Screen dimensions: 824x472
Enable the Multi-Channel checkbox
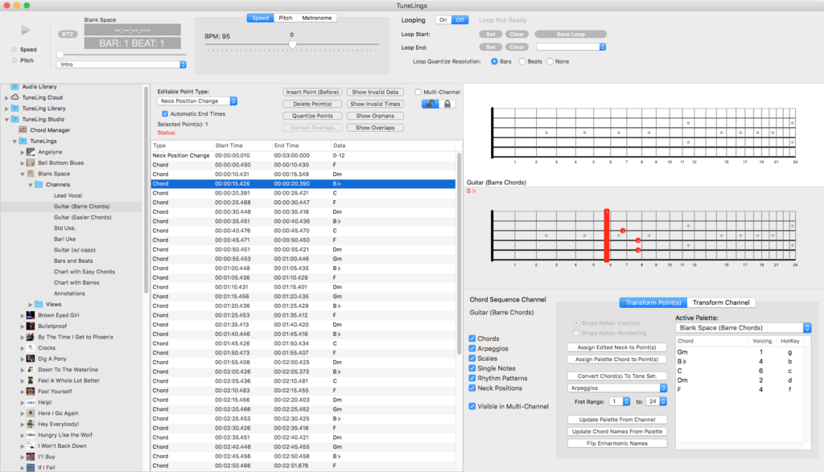coord(418,92)
